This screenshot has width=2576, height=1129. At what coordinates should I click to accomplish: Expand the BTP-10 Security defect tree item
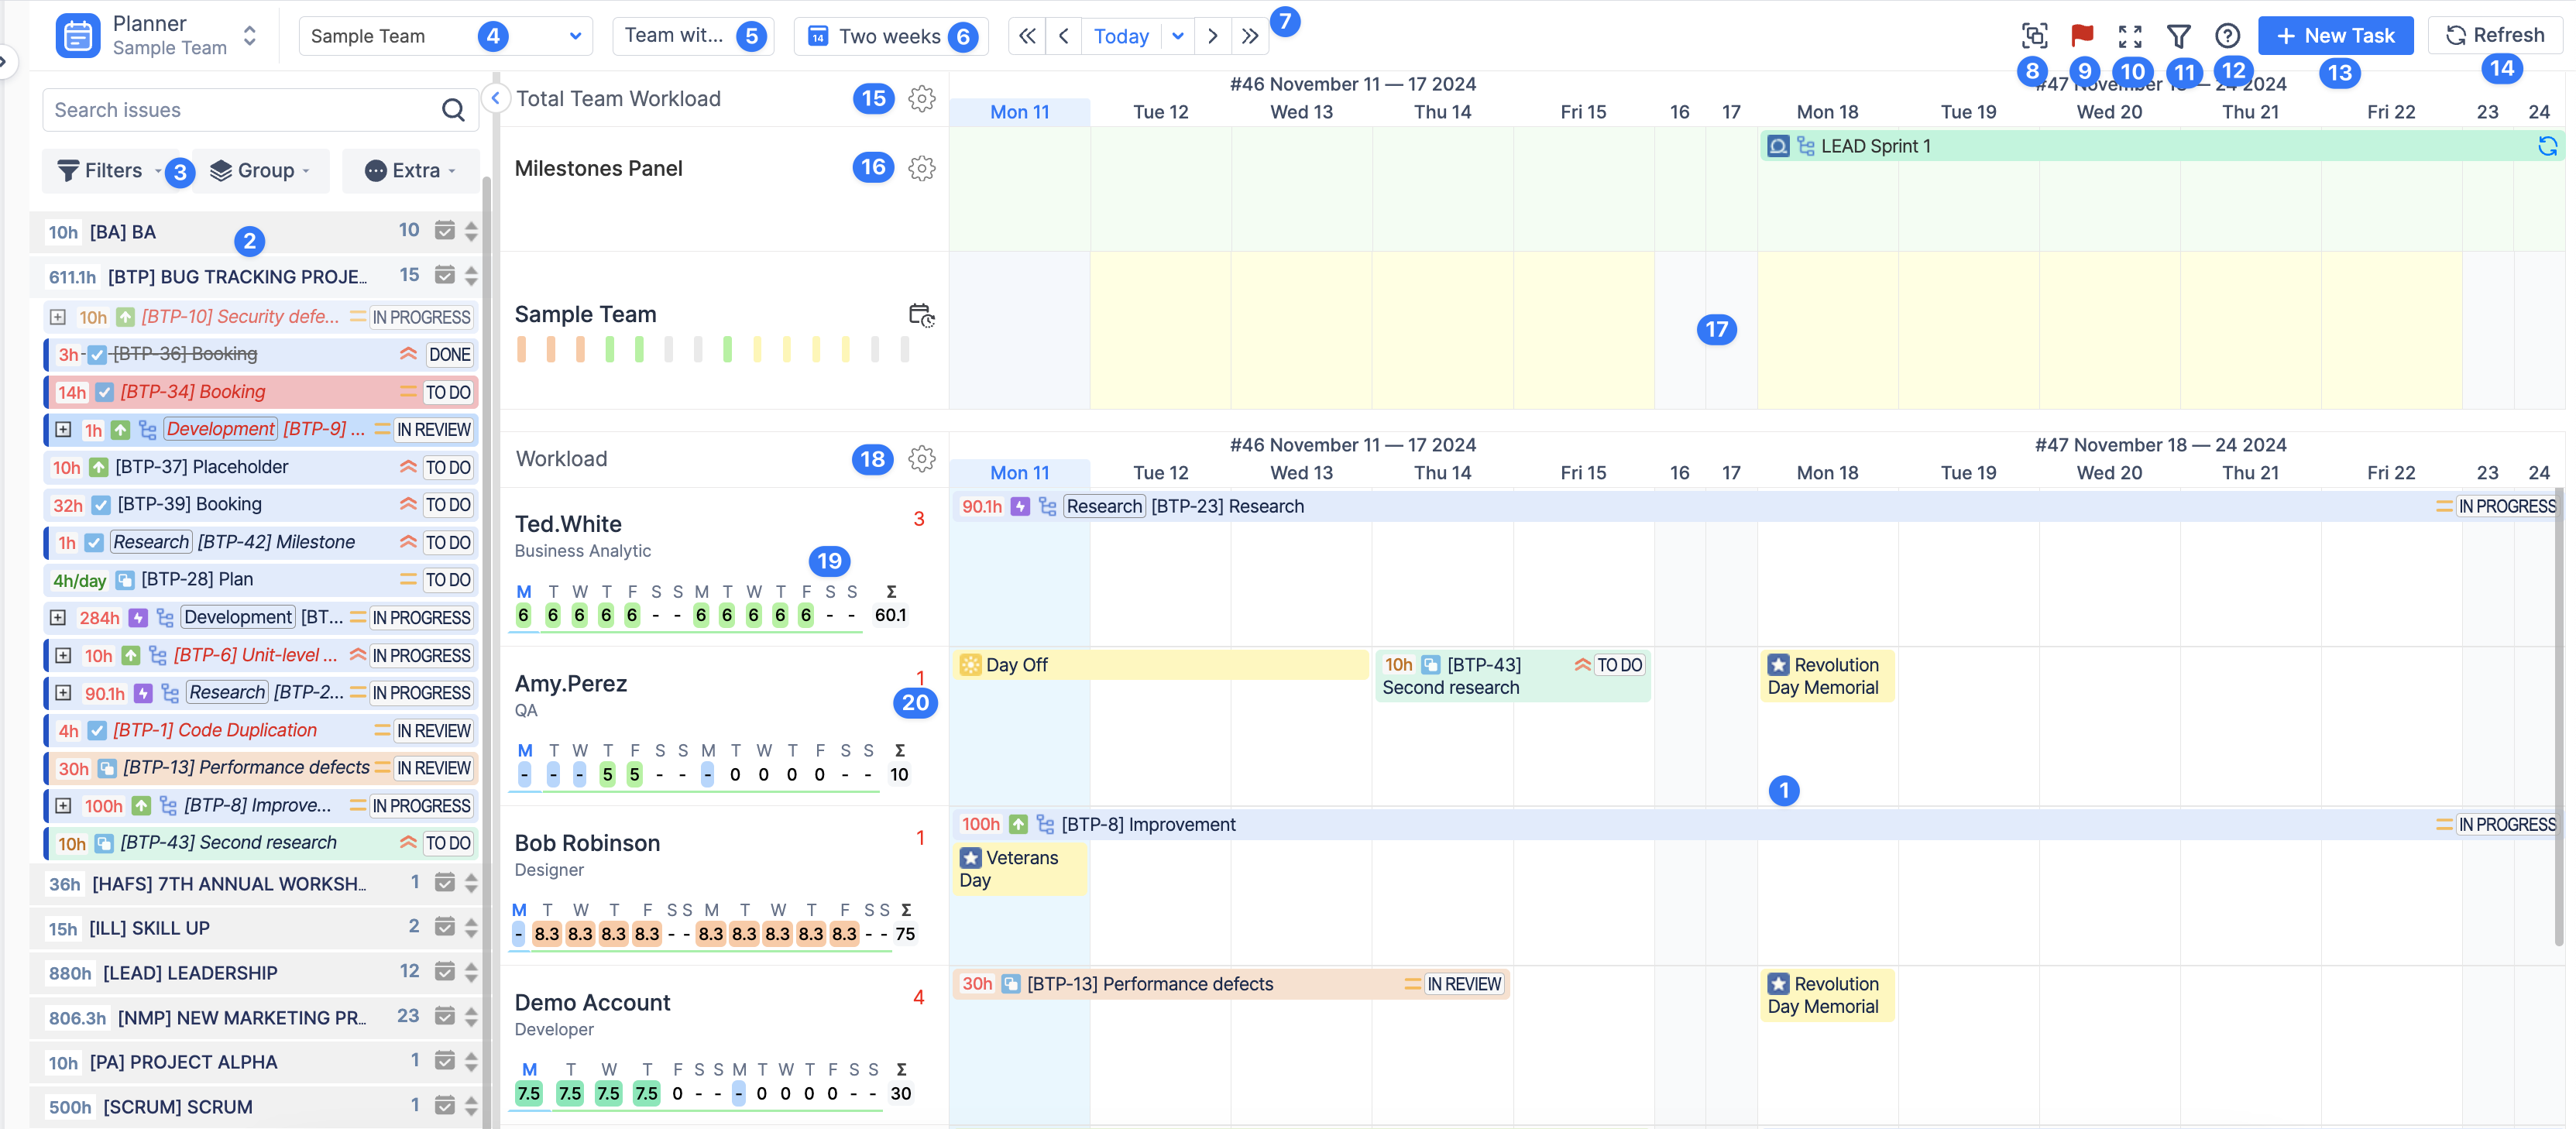click(x=58, y=317)
